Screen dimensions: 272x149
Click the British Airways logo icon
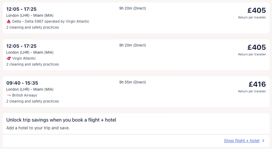coord(9,95)
